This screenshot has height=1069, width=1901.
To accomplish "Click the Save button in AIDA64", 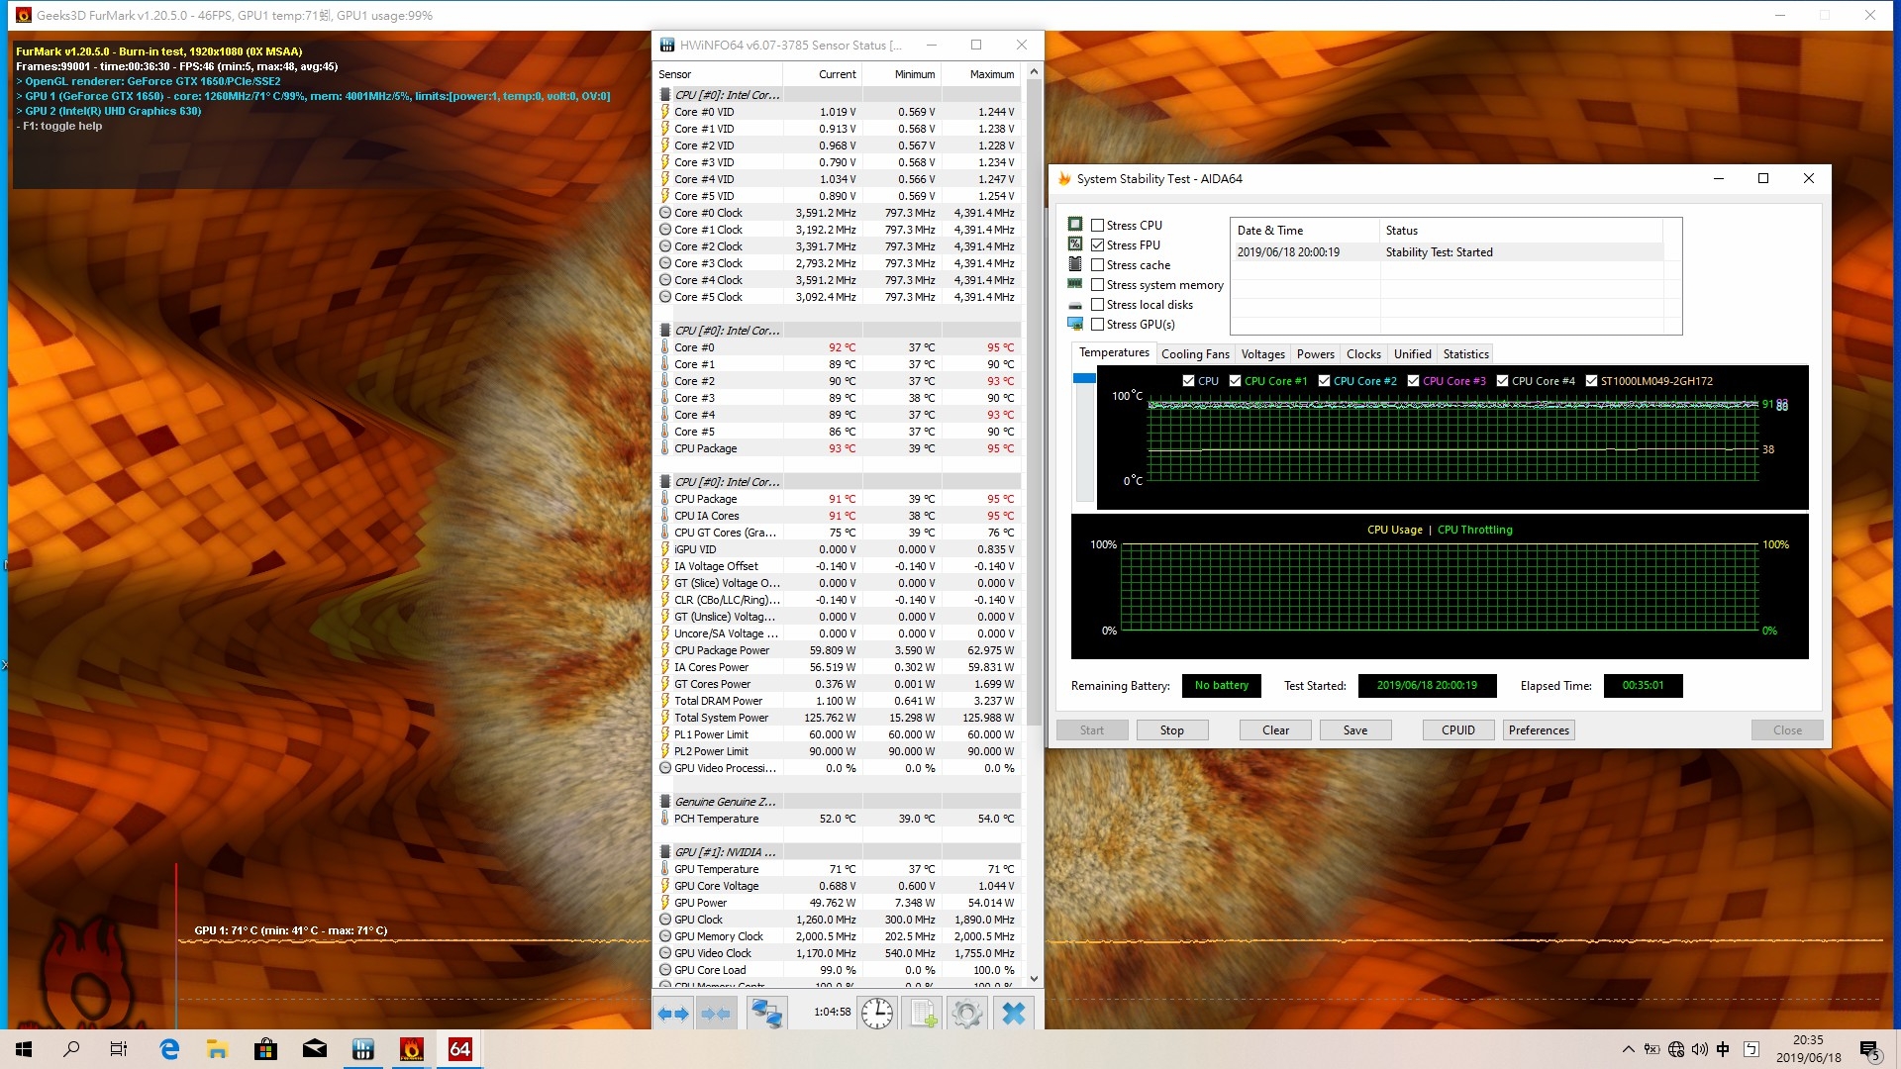I will [x=1355, y=729].
